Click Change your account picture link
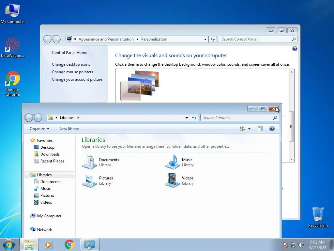The height and width of the screenshot is (251, 334). 77,79
